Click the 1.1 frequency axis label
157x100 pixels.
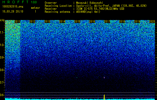[x=2, y=32]
